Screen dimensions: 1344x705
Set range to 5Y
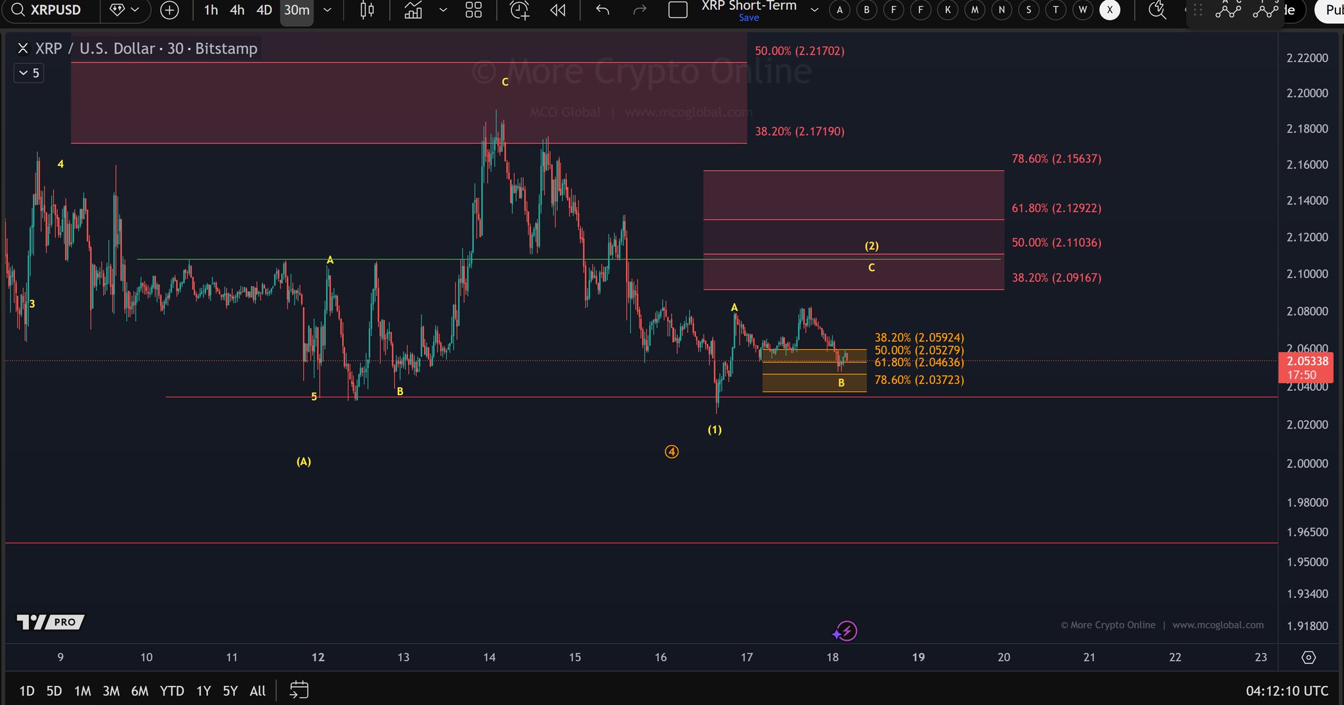230,691
